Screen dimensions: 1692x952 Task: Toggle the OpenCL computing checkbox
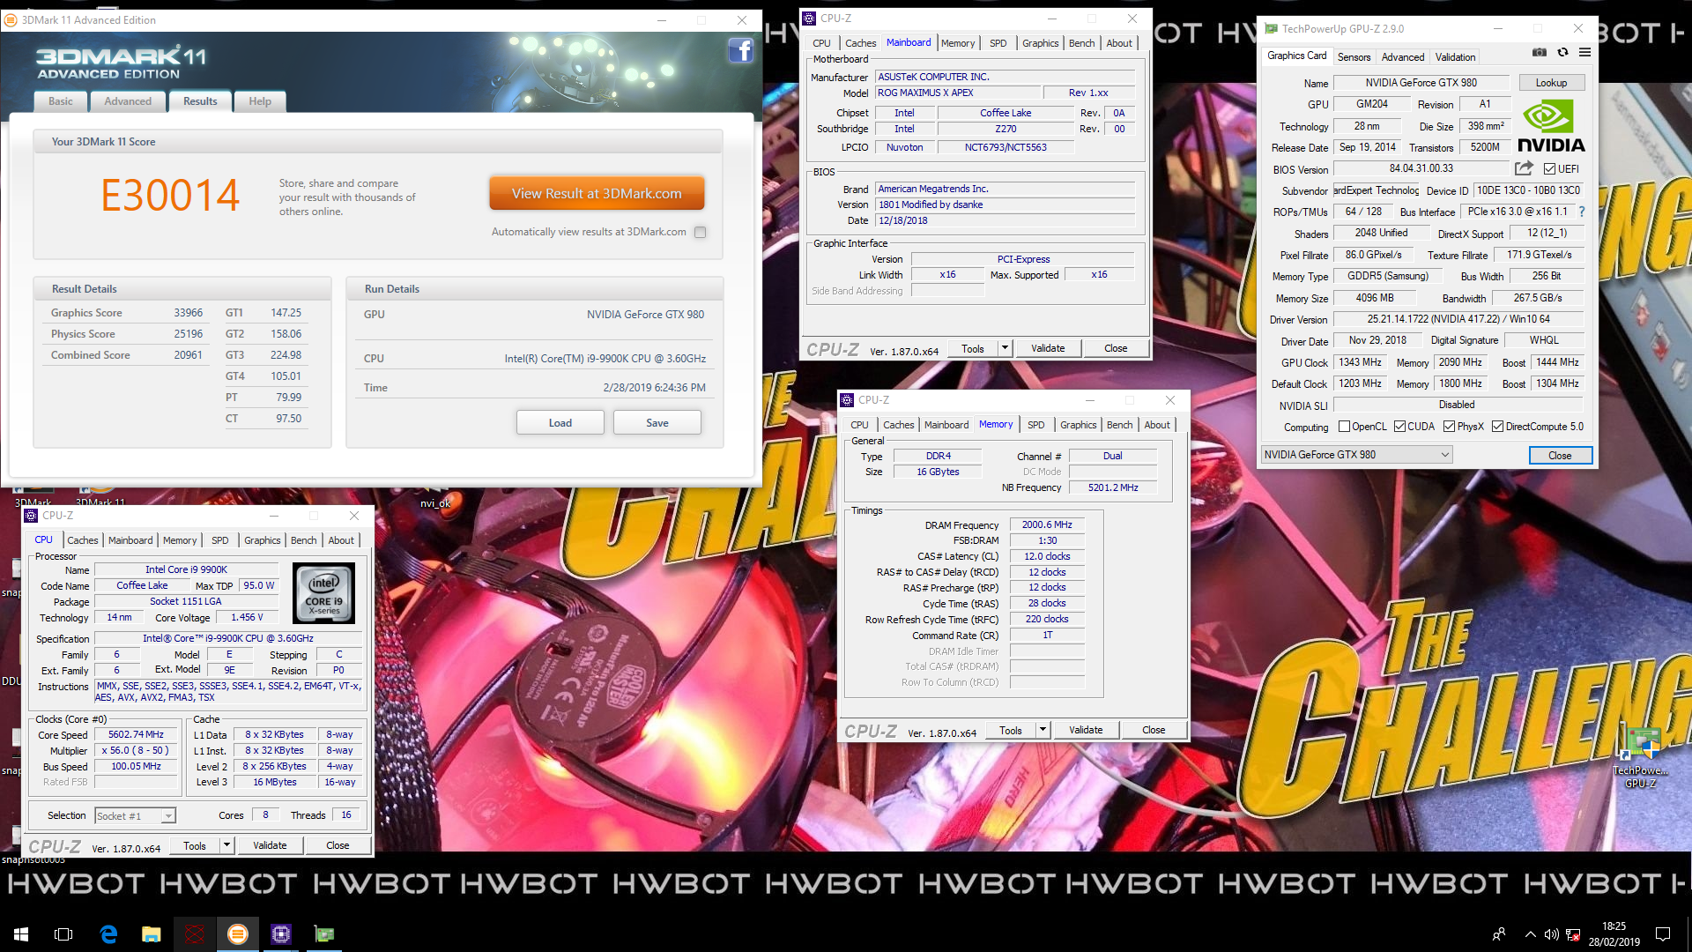(x=1344, y=427)
